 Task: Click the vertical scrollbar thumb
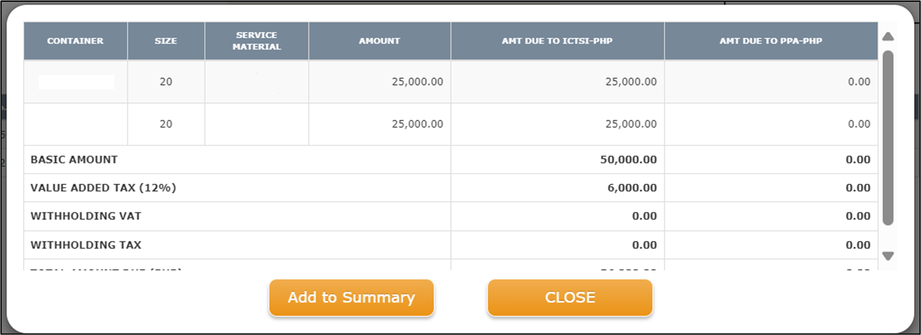coord(888,138)
